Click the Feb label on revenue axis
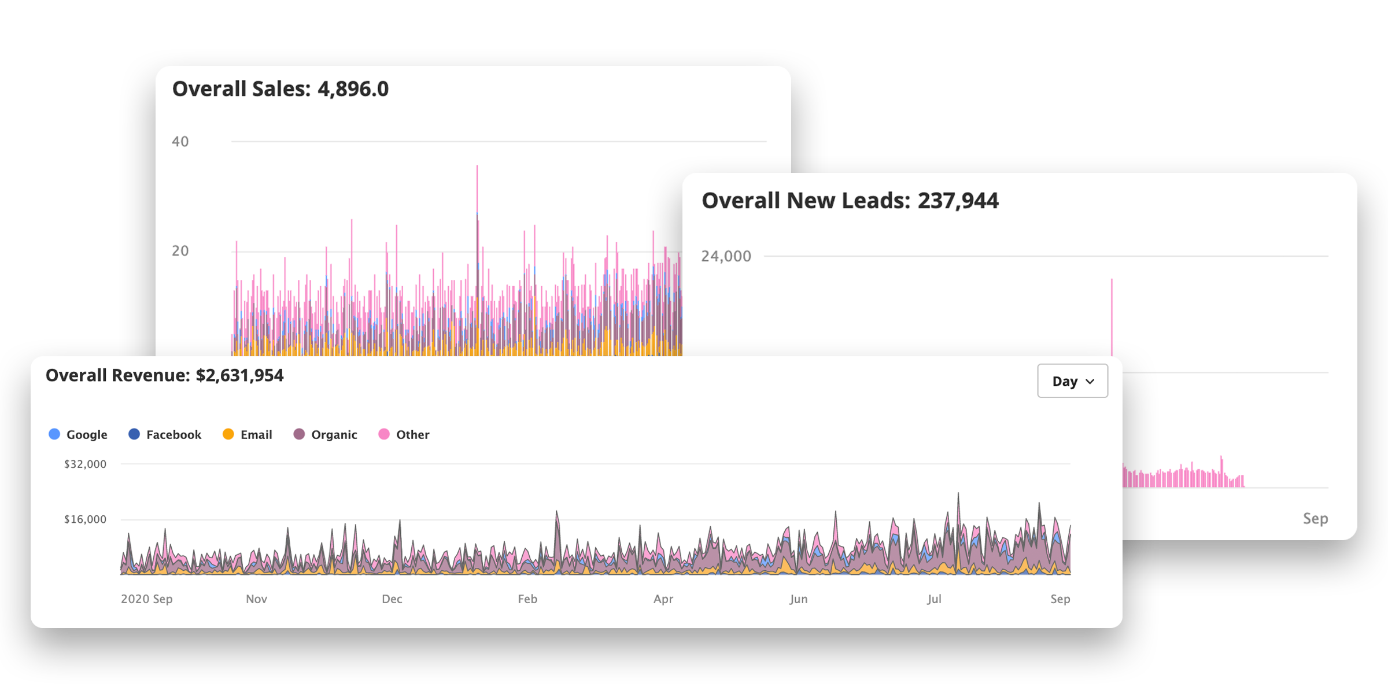The image size is (1388, 694). pos(527,599)
